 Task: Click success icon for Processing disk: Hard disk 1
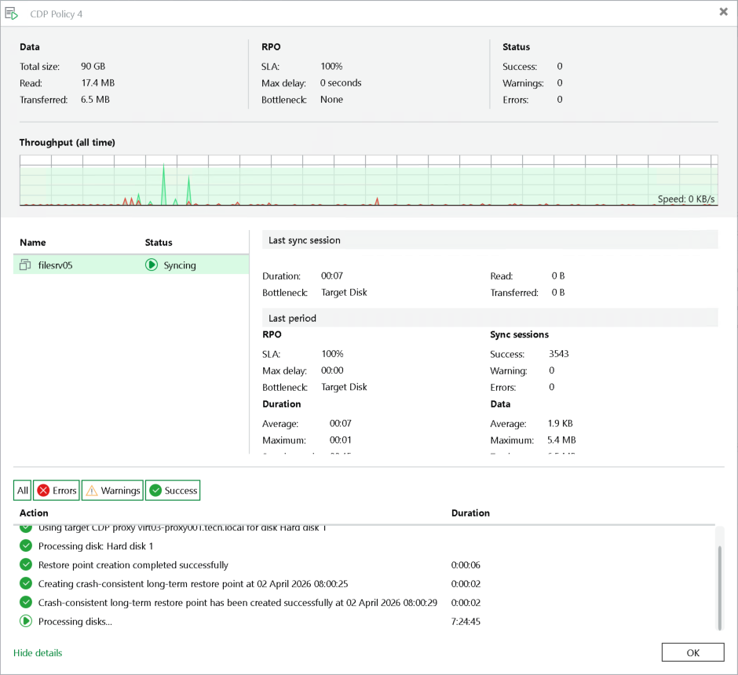tap(26, 545)
